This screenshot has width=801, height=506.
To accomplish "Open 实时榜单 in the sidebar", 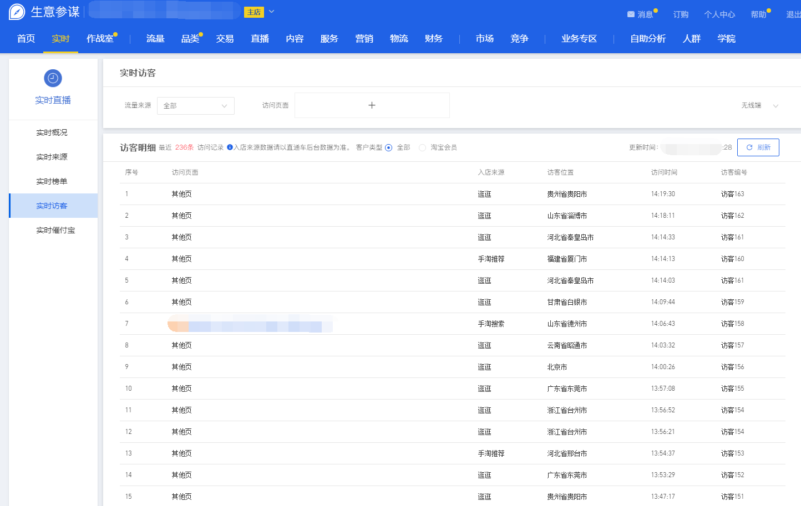I will click(x=52, y=181).
